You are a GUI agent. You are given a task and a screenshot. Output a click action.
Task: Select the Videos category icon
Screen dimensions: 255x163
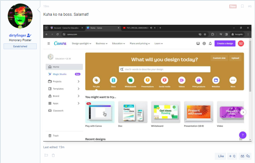click(x=181, y=80)
